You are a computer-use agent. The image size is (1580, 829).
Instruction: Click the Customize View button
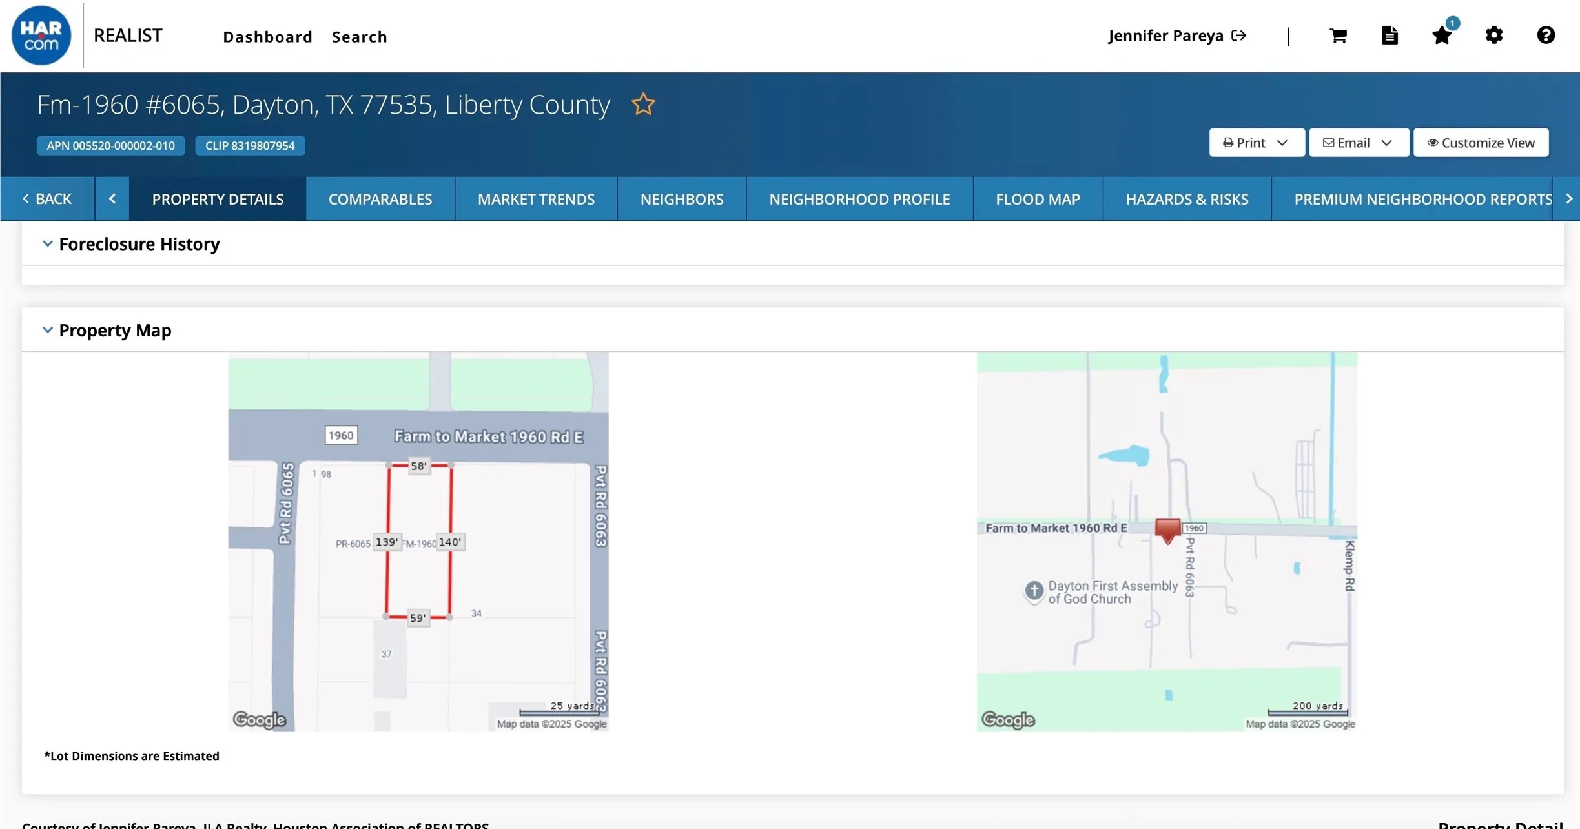pos(1481,143)
